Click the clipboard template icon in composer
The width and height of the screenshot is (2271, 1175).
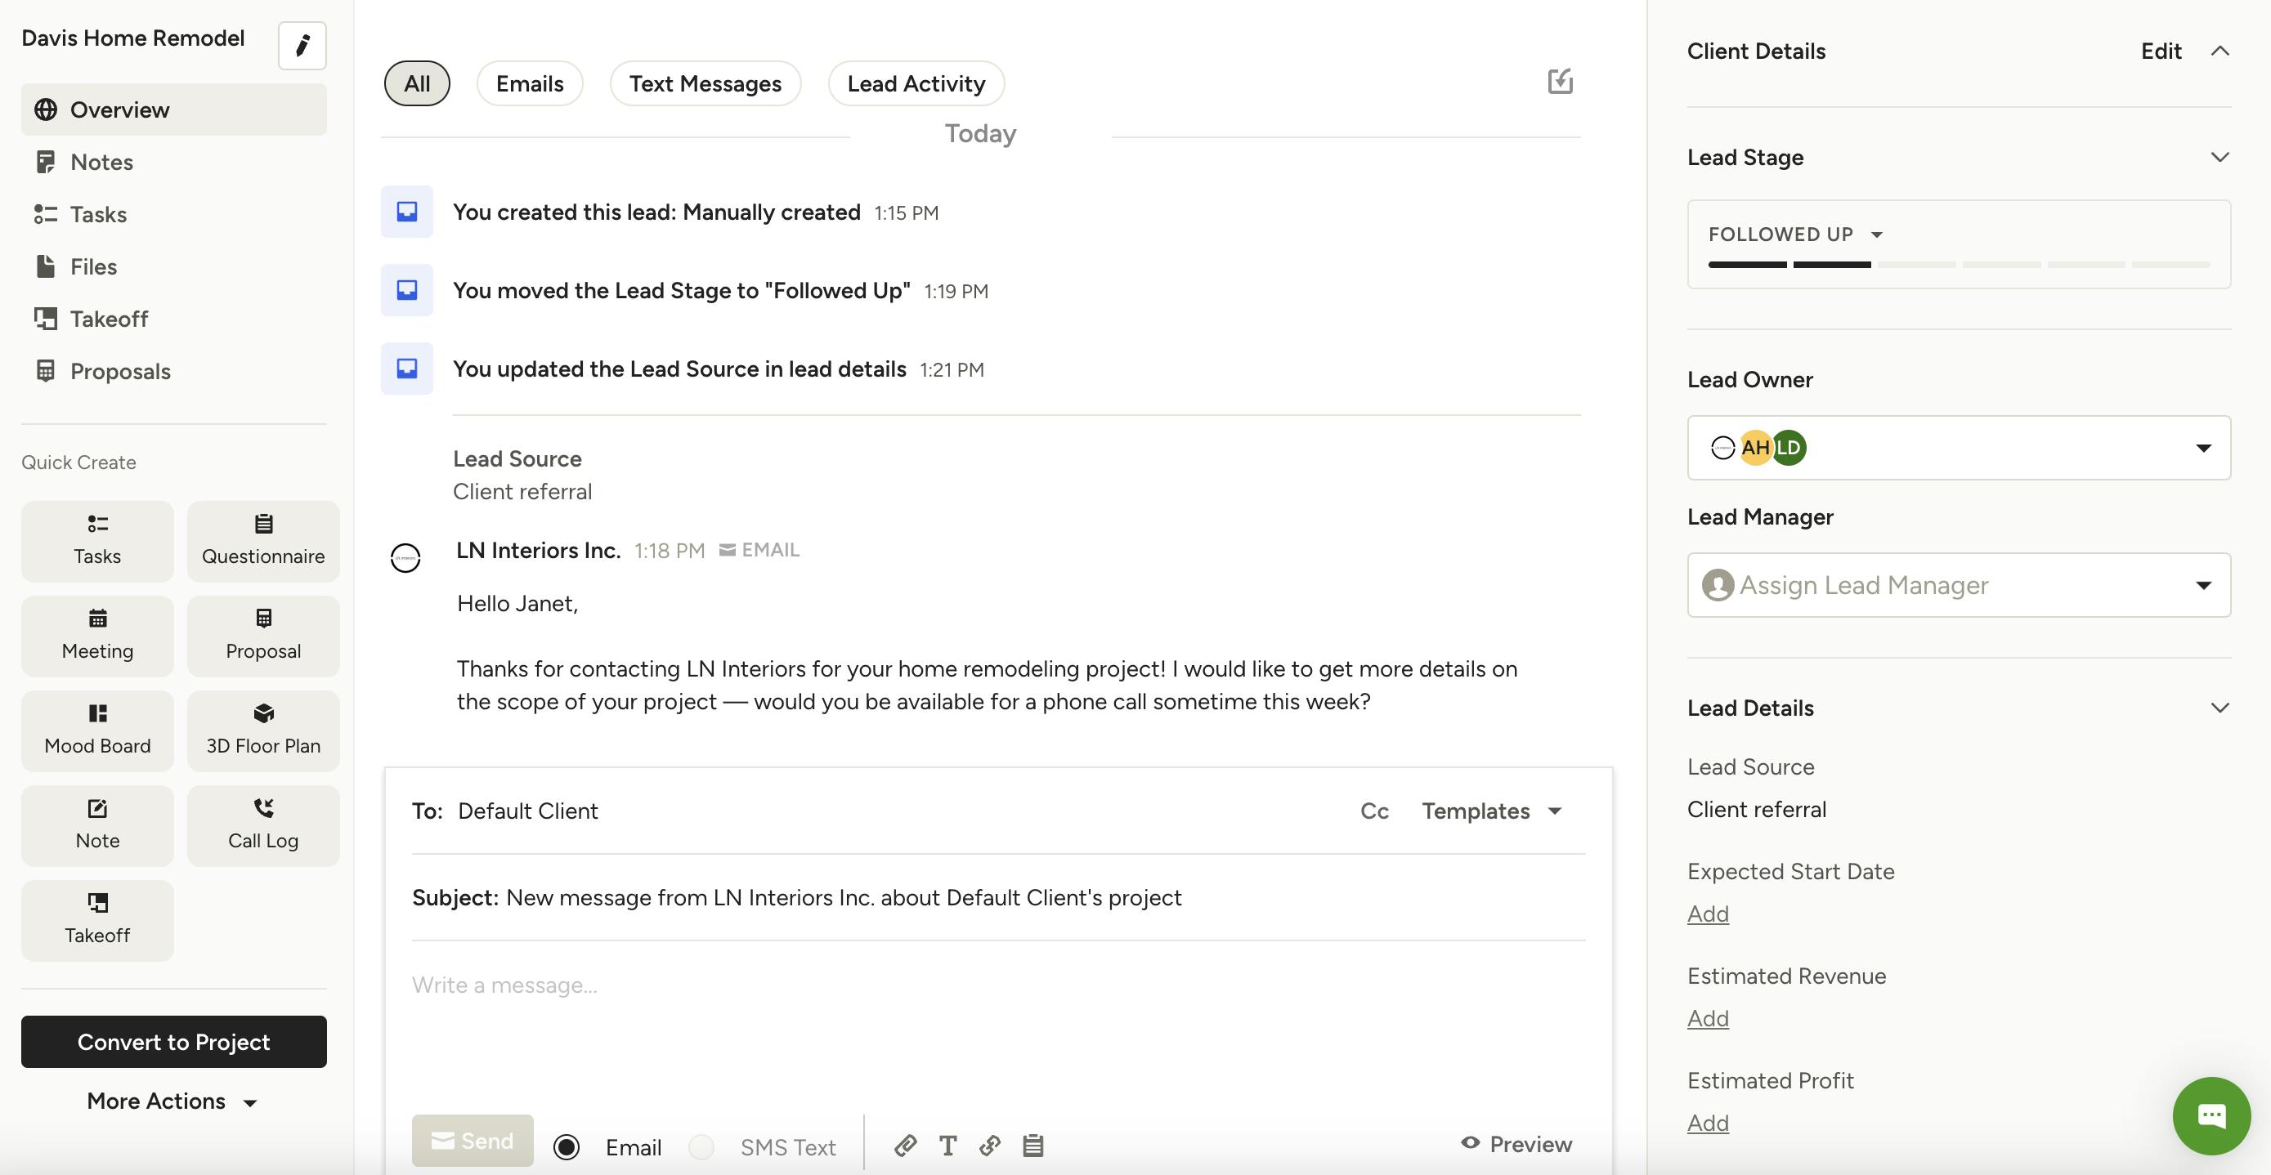pos(1033,1145)
